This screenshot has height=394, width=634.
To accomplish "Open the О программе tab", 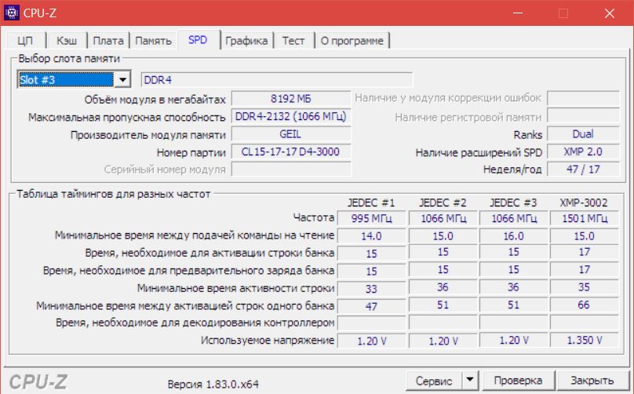I will (352, 41).
